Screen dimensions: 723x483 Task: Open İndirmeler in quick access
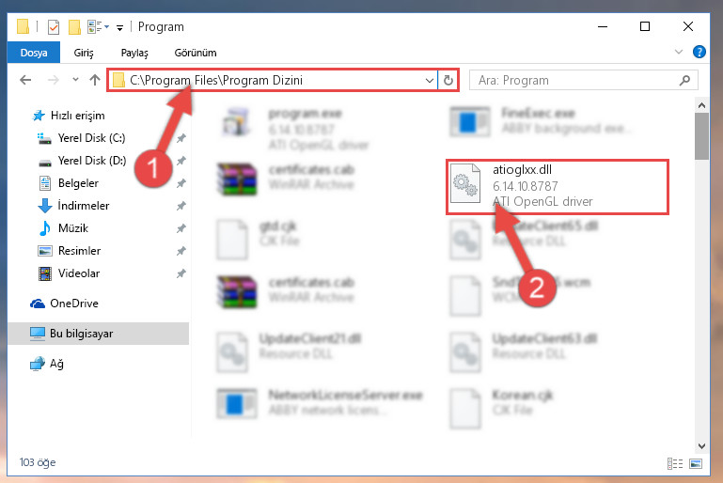[x=84, y=206]
